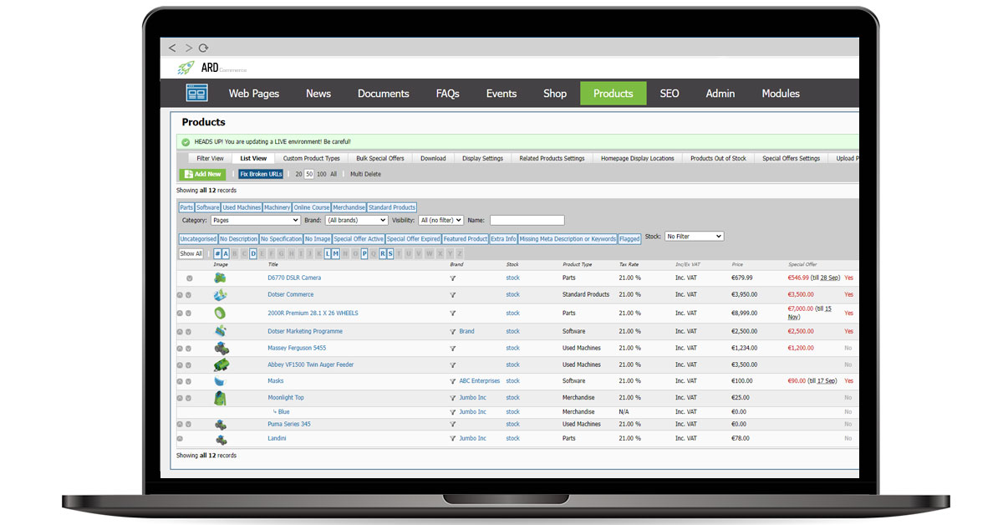
Task: Click the ARD rocket logo
Action: [186, 68]
